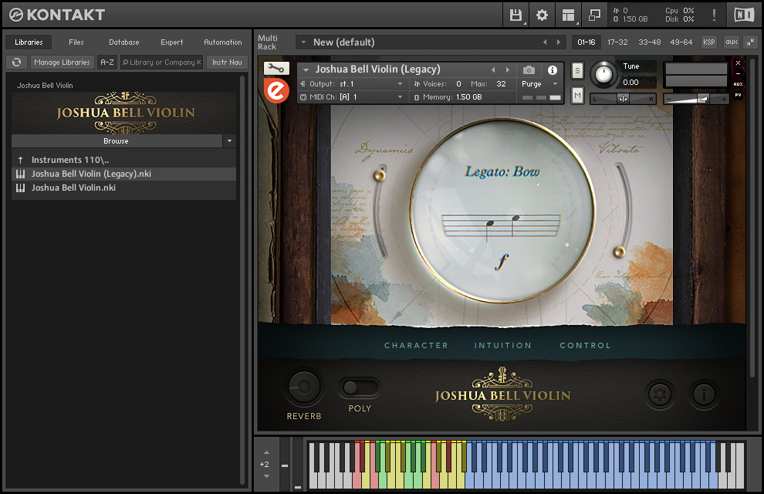Open the CONTROL tab on the instrument
Image resolution: width=764 pixels, height=494 pixels.
pyautogui.click(x=585, y=345)
